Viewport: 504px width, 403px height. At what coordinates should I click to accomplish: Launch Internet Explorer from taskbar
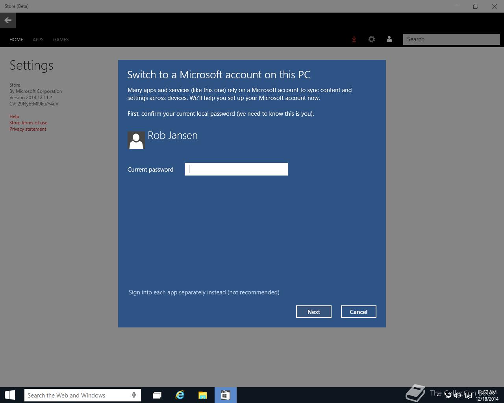(180, 395)
